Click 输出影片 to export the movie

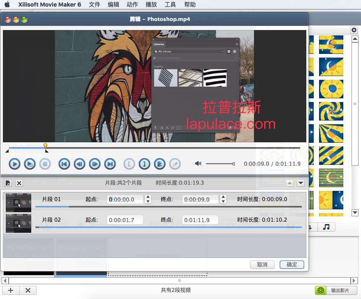(x=336, y=290)
